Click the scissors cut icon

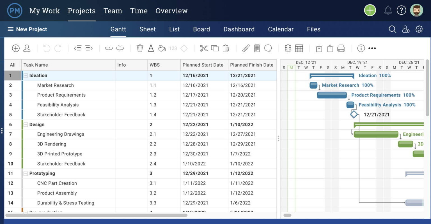point(204,48)
